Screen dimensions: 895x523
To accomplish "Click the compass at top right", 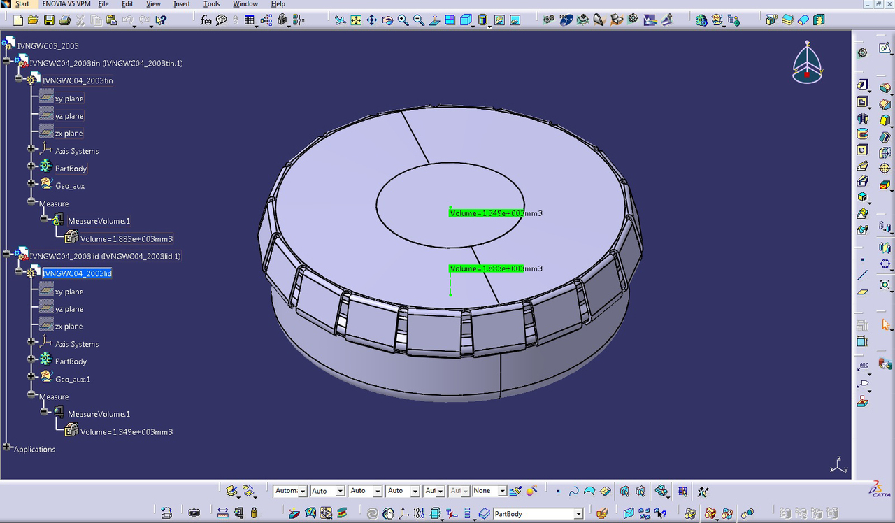I will tap(808, 62).
